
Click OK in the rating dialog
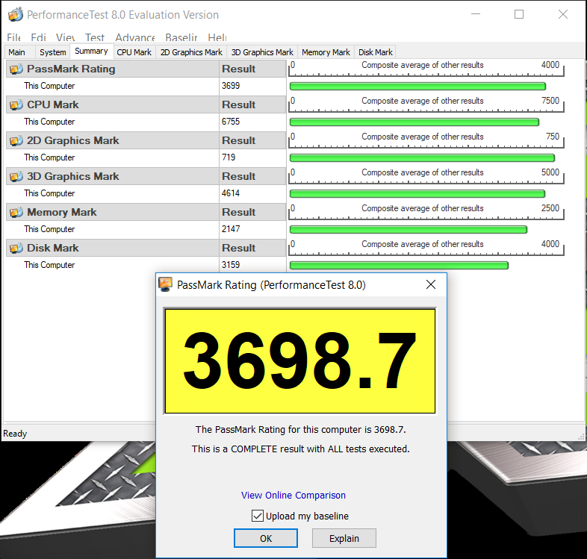click(266, 538)
